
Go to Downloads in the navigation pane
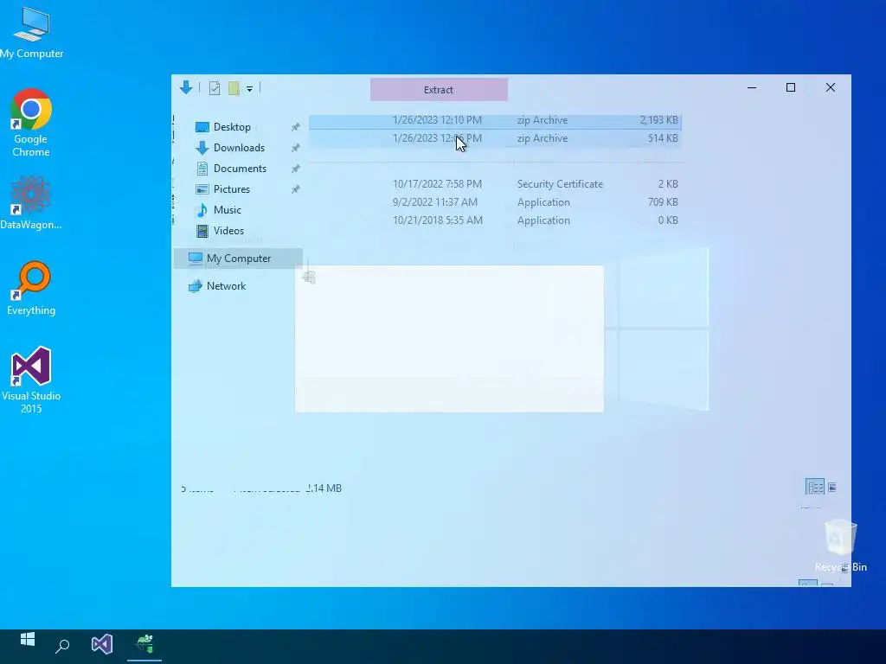tap(239, 148)
